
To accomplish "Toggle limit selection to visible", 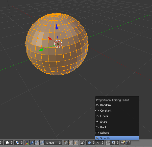I will [82, 143].
